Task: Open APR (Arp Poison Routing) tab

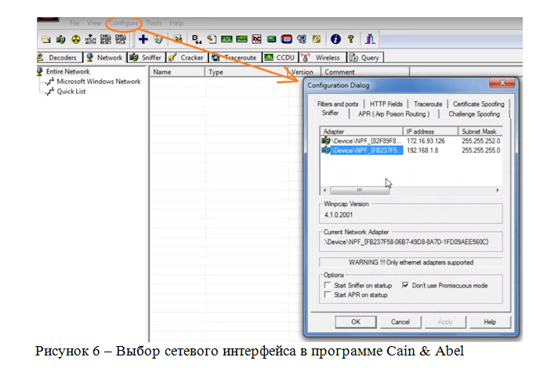Action: point(393,114)
